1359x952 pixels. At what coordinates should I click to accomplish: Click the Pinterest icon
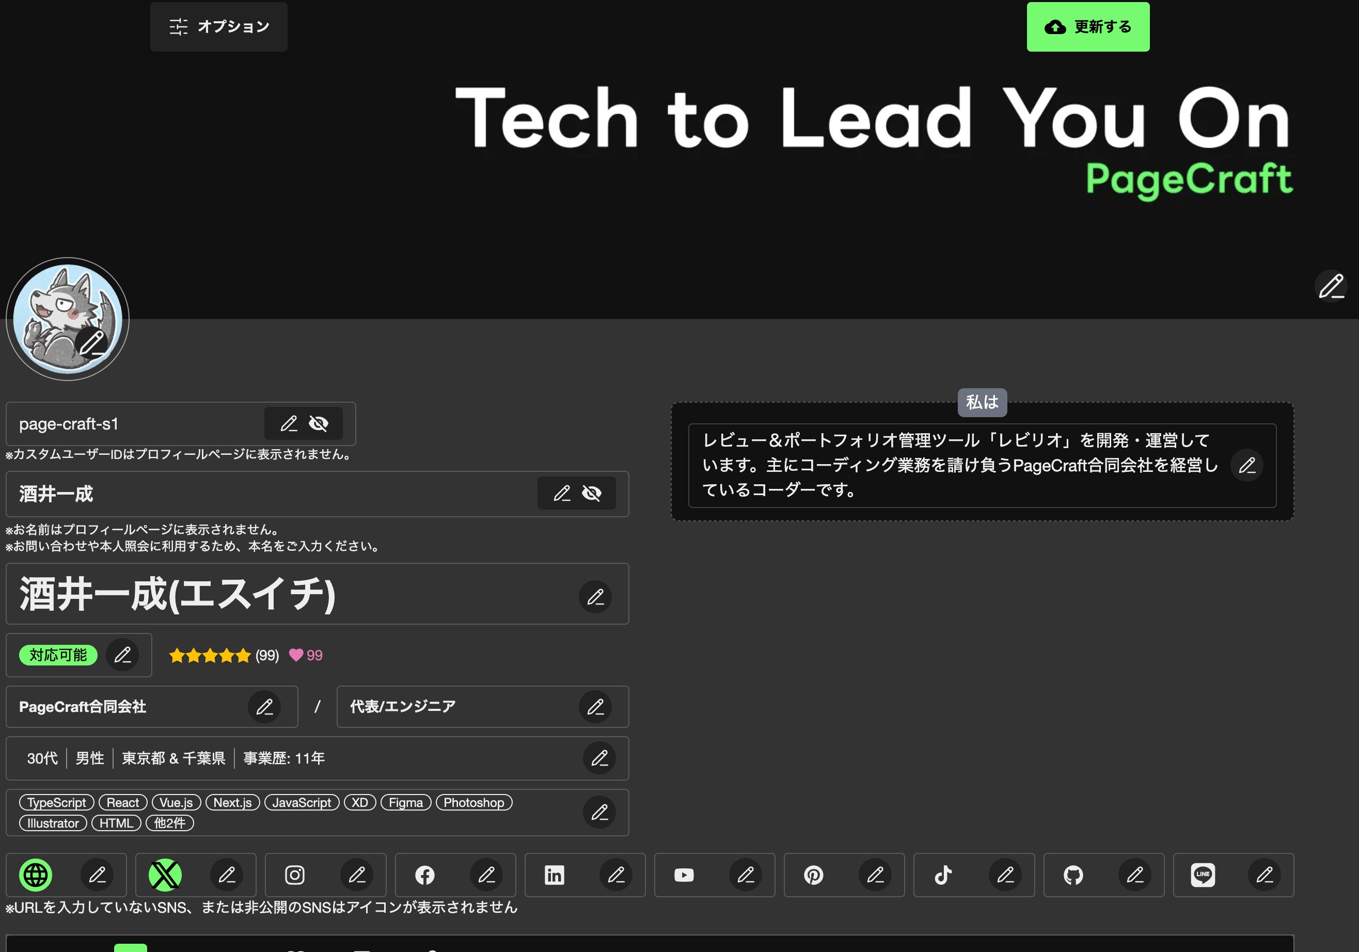tap(813, 875)
